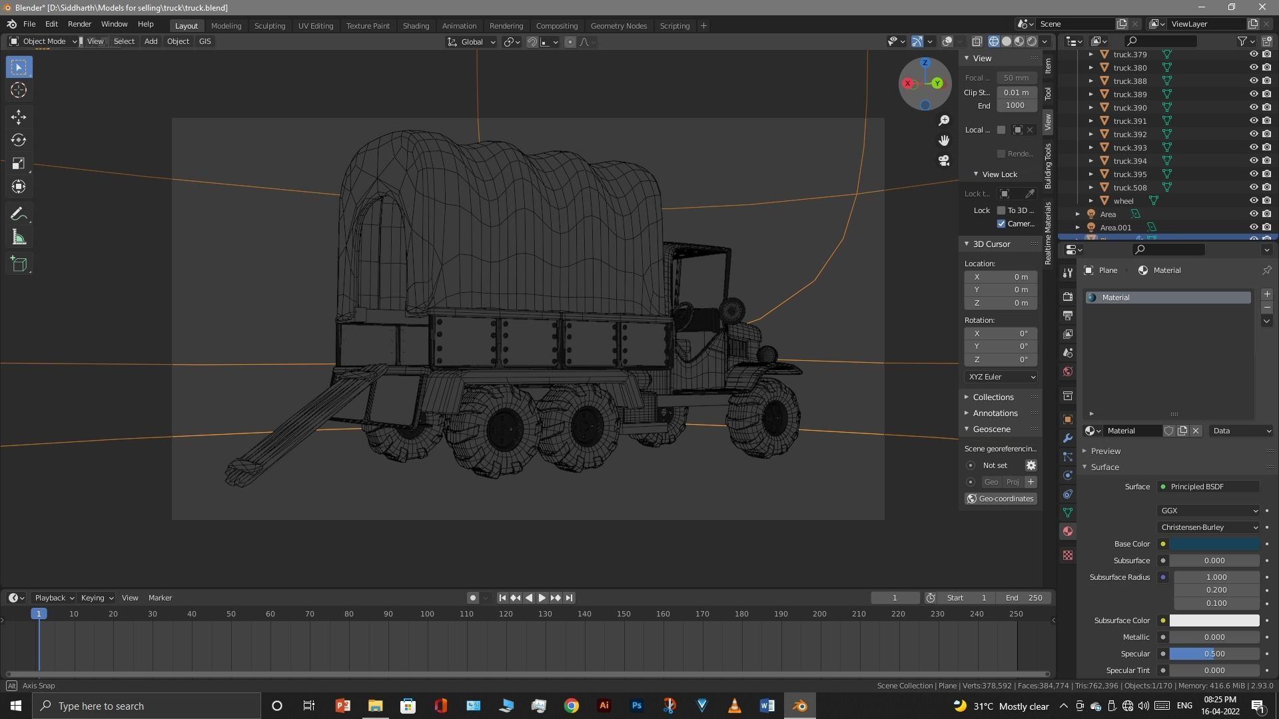Click the Clip Start 0.01 m field
This screenshot has width=1279, height=719.
coord(1017,93)
